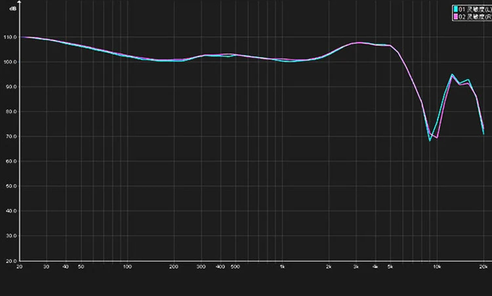Click the 500 frequency axis label

(236, 267)
